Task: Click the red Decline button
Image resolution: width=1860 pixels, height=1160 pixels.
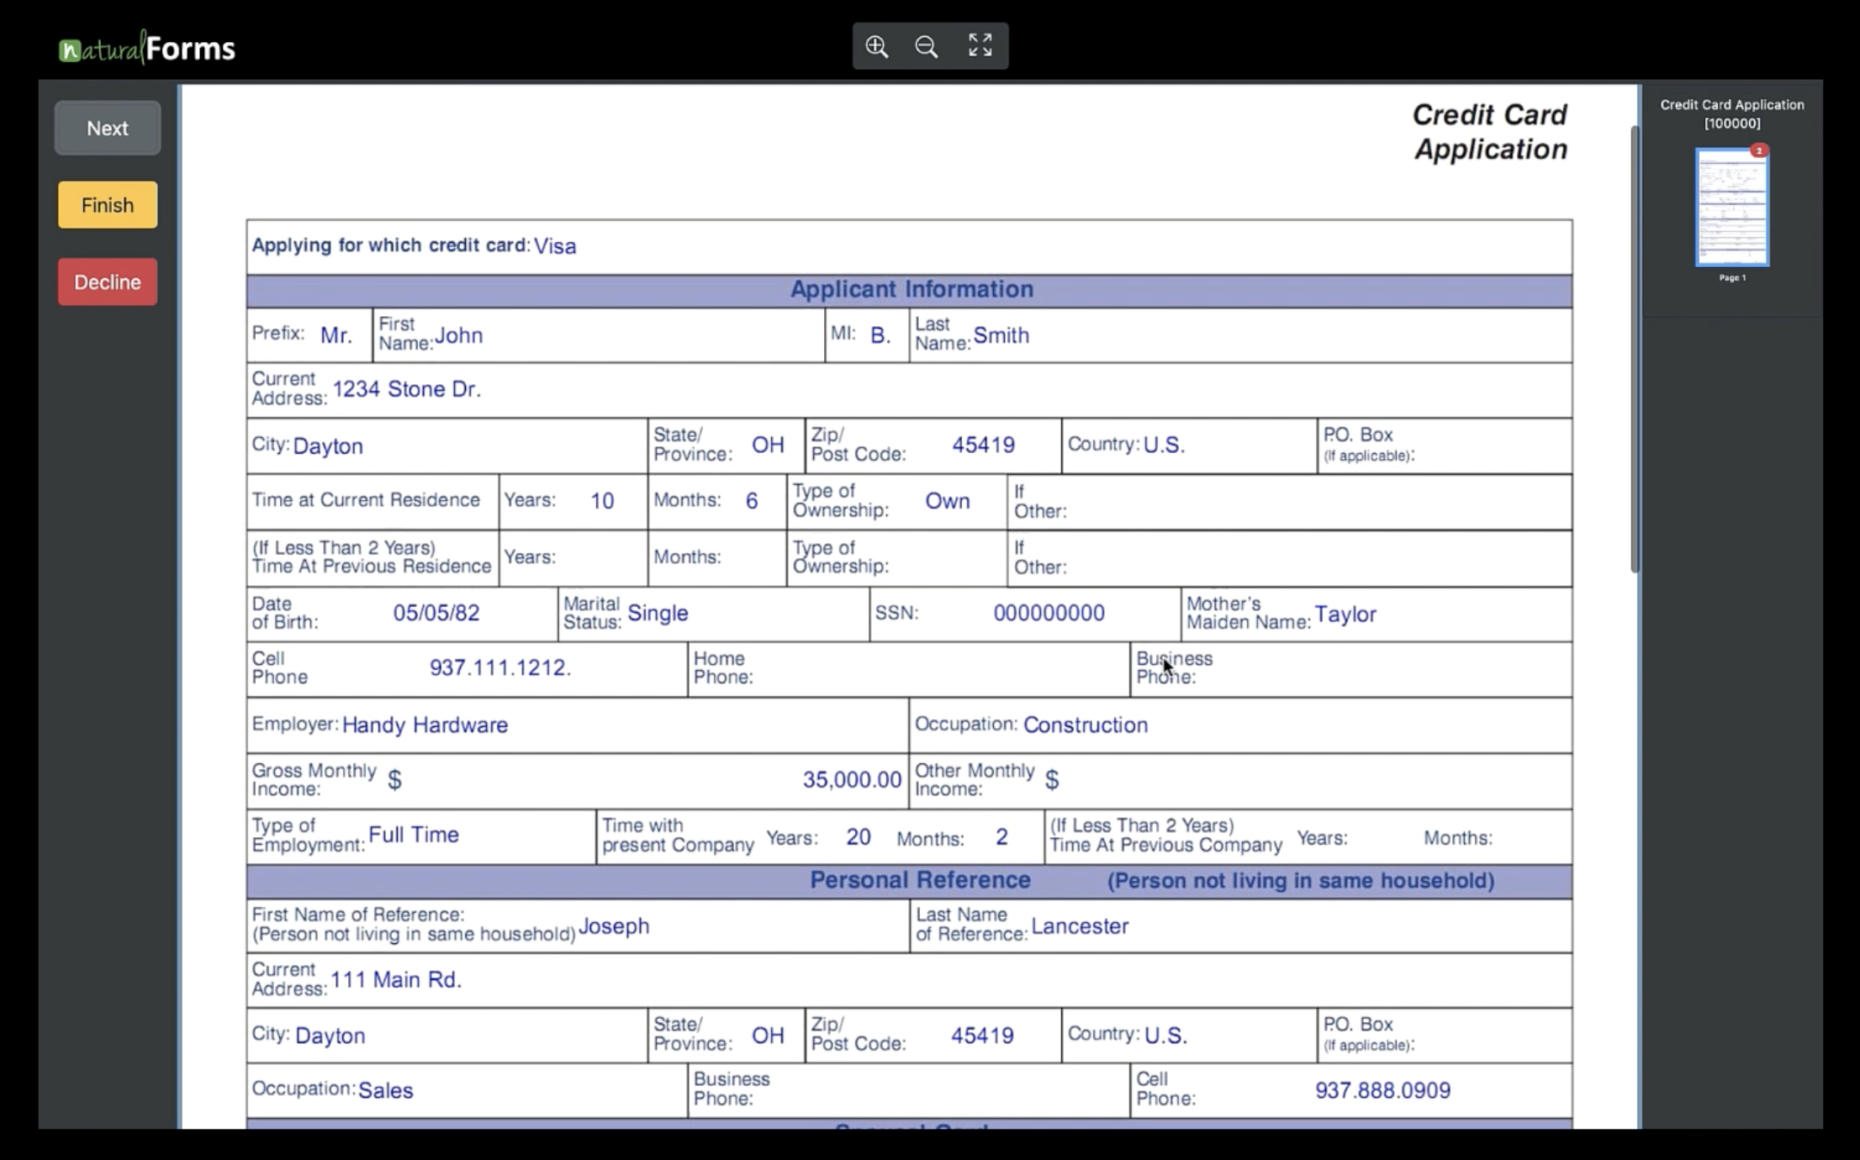Action: 108,282
